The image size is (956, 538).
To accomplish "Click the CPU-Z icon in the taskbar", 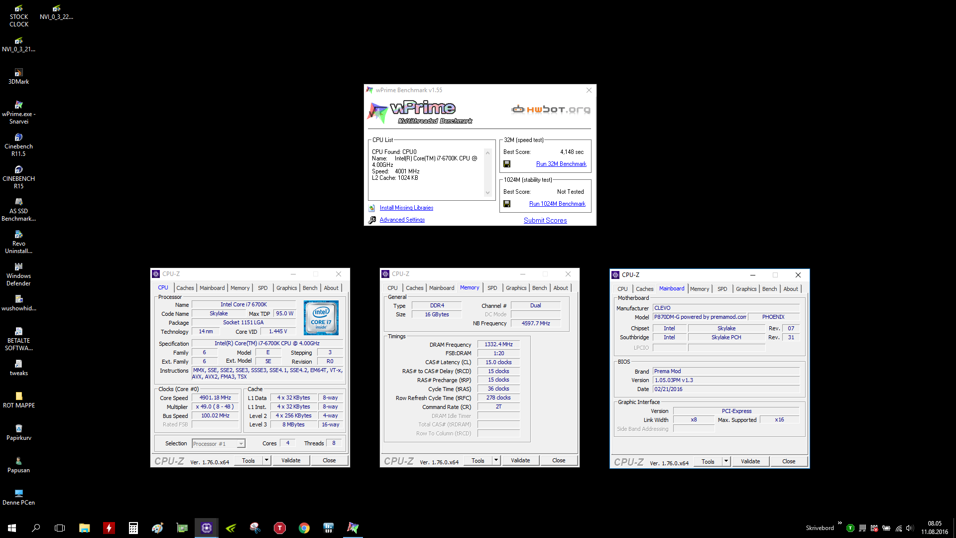I will click(207, 528).
